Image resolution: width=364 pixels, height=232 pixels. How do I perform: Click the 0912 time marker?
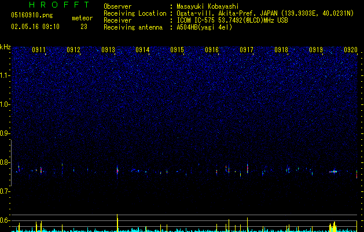(x=73, y=50)
